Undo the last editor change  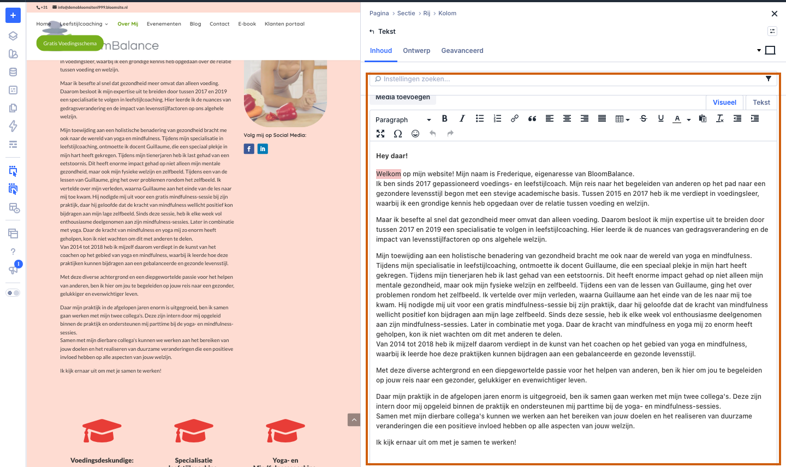pyautogui.click(x=433, y=134)
